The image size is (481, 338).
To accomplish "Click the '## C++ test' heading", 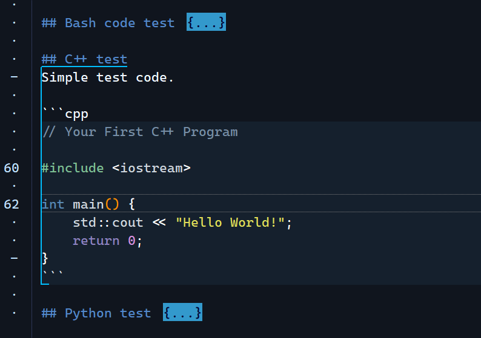I will (84, 59).
